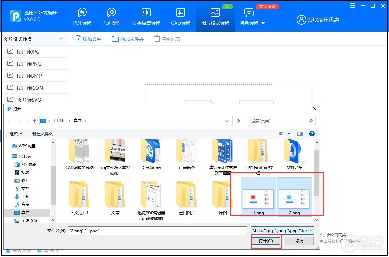Select the 原图 folder

pos(223,198)
